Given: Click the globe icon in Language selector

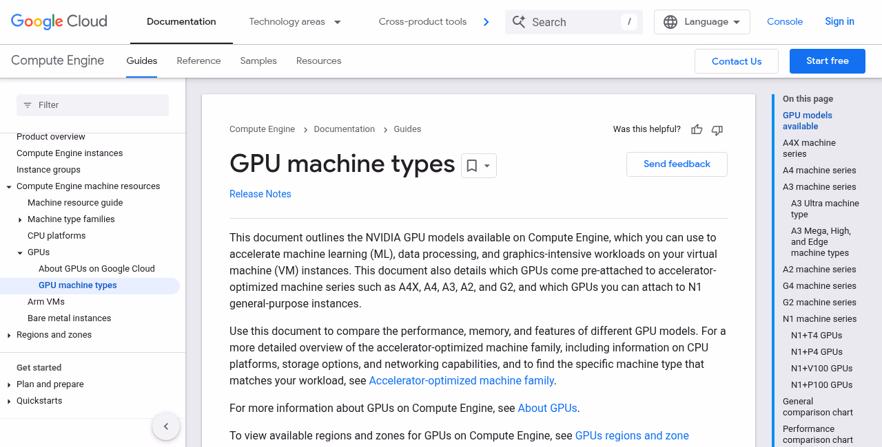Looking at the screenshot, I should 670,22.
